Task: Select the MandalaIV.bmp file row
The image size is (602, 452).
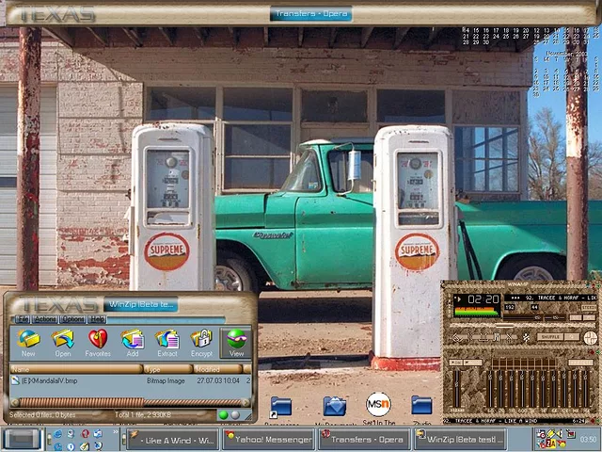Action: [x=47, y=381]
